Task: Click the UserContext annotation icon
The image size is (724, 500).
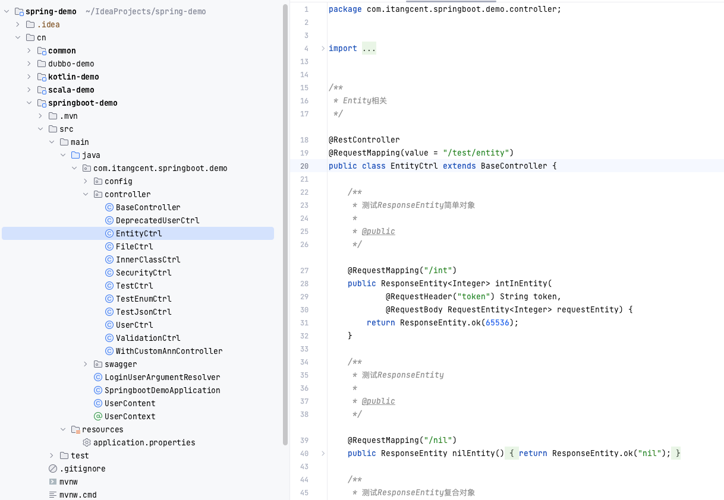Action: (97, 416)
